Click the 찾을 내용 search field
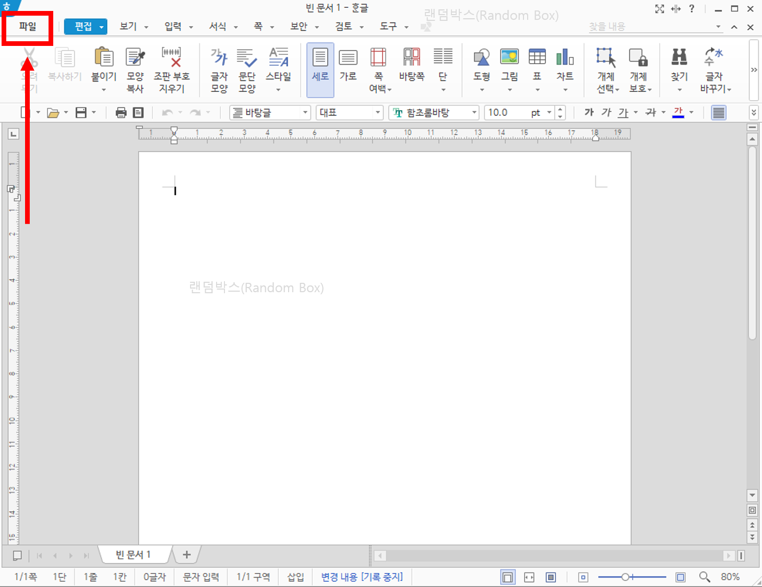 point(655,27)
